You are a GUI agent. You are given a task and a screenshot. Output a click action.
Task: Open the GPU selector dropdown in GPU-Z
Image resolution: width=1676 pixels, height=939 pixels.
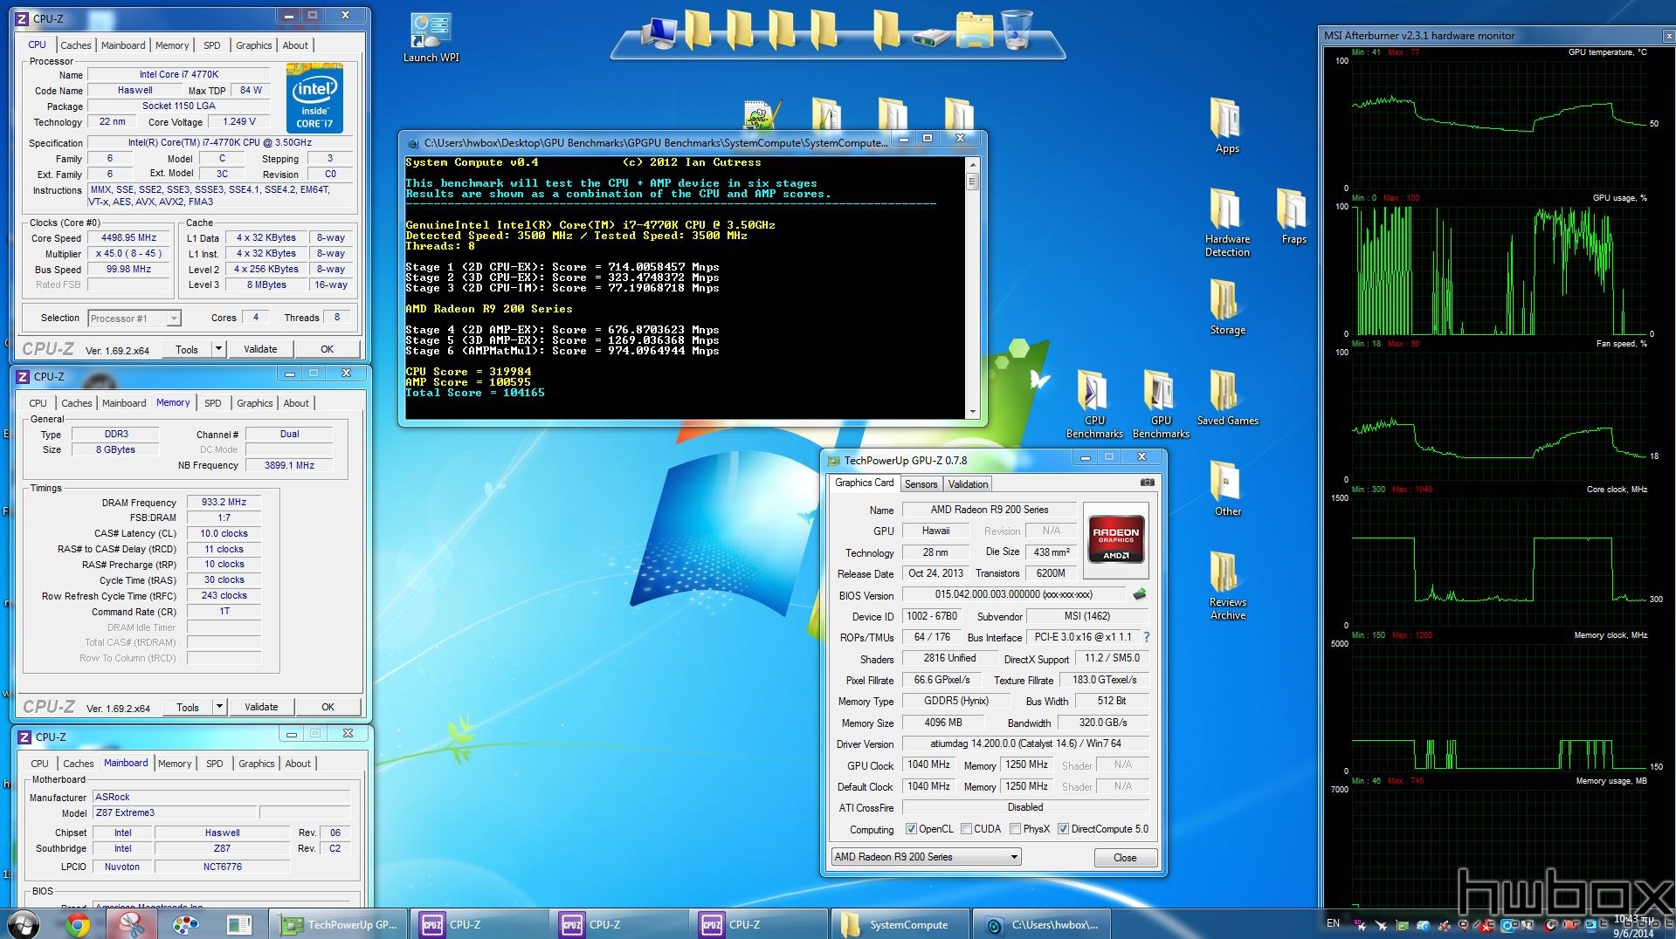[926, 857]
